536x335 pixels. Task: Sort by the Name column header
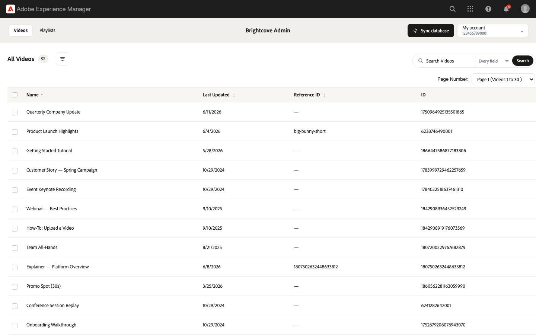pyautogui.click(x=32, y=95)
